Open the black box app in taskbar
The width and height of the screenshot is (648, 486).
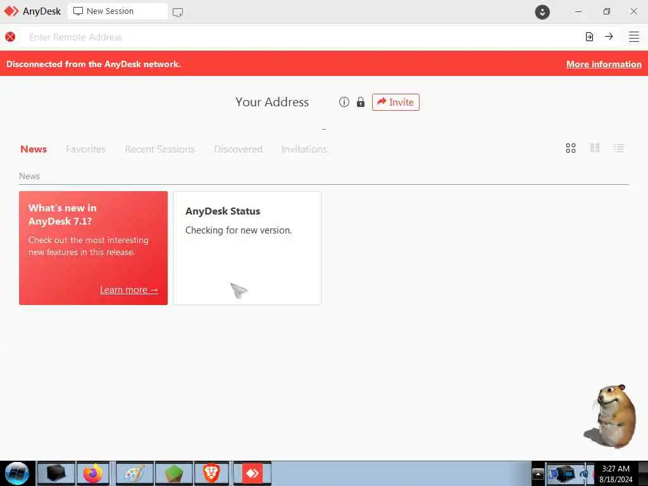56,473
